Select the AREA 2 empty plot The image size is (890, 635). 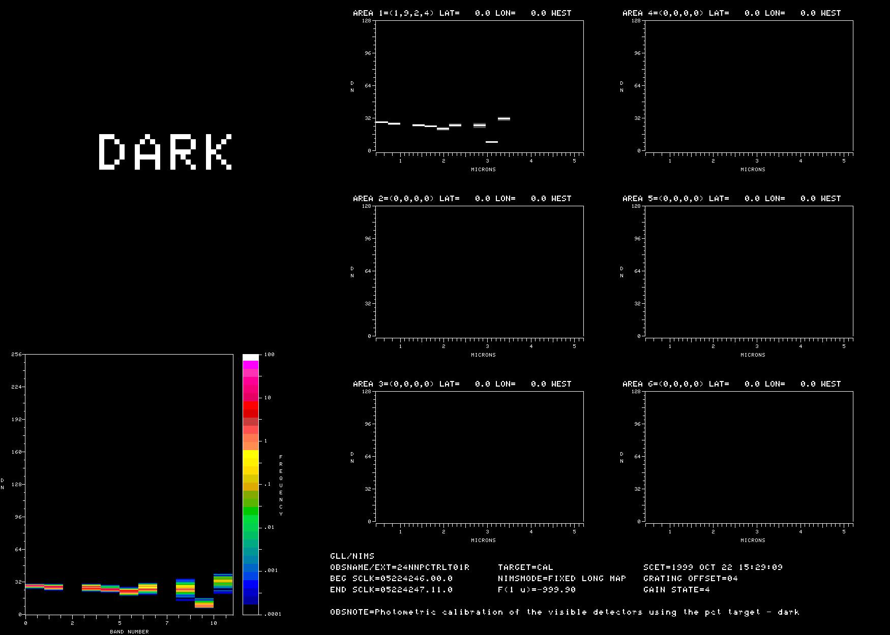[x=480, y=271]
